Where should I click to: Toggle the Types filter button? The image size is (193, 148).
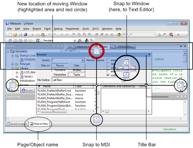tap(76, 75)
